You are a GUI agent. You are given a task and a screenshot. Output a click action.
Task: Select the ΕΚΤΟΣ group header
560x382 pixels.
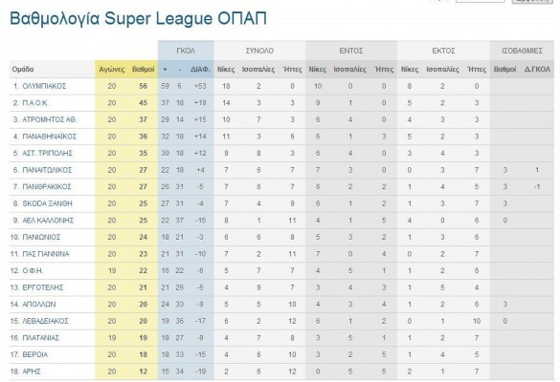pos(443,51)
